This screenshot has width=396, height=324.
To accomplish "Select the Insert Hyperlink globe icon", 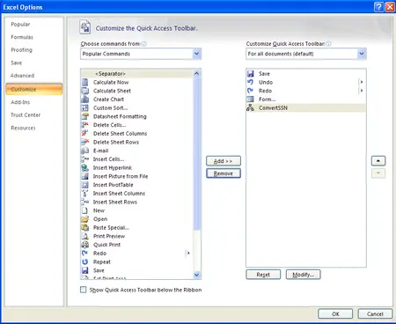I will (x=85, y=167).
